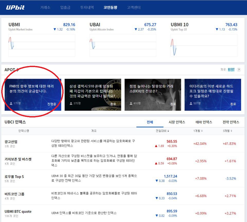Open the 투자내역 menu
Image resolution: width=247 pixels, height=222 pixels.
click(x=87, y=7)
